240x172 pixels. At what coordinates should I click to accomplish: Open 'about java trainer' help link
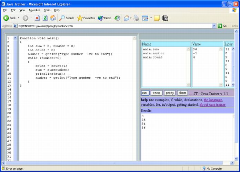tap(212, 104)
